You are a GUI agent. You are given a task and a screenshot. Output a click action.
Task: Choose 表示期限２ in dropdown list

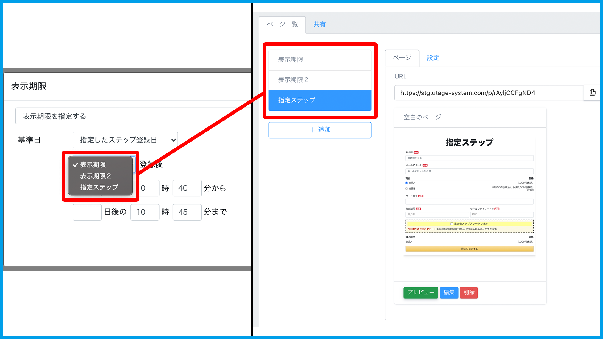pyautogui.click(x=95, y=176)
